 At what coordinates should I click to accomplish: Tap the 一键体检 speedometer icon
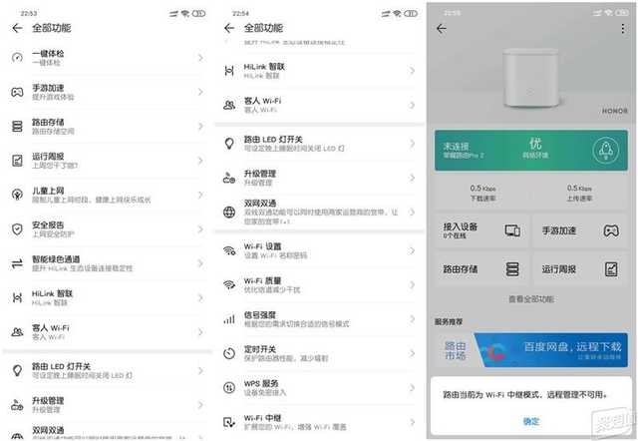pyautogui.click(x=17, y=58)
